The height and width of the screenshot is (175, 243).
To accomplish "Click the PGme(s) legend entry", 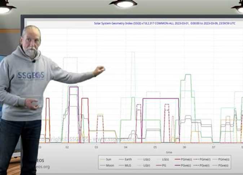I will pyautogui.click(x=221, y=159).
